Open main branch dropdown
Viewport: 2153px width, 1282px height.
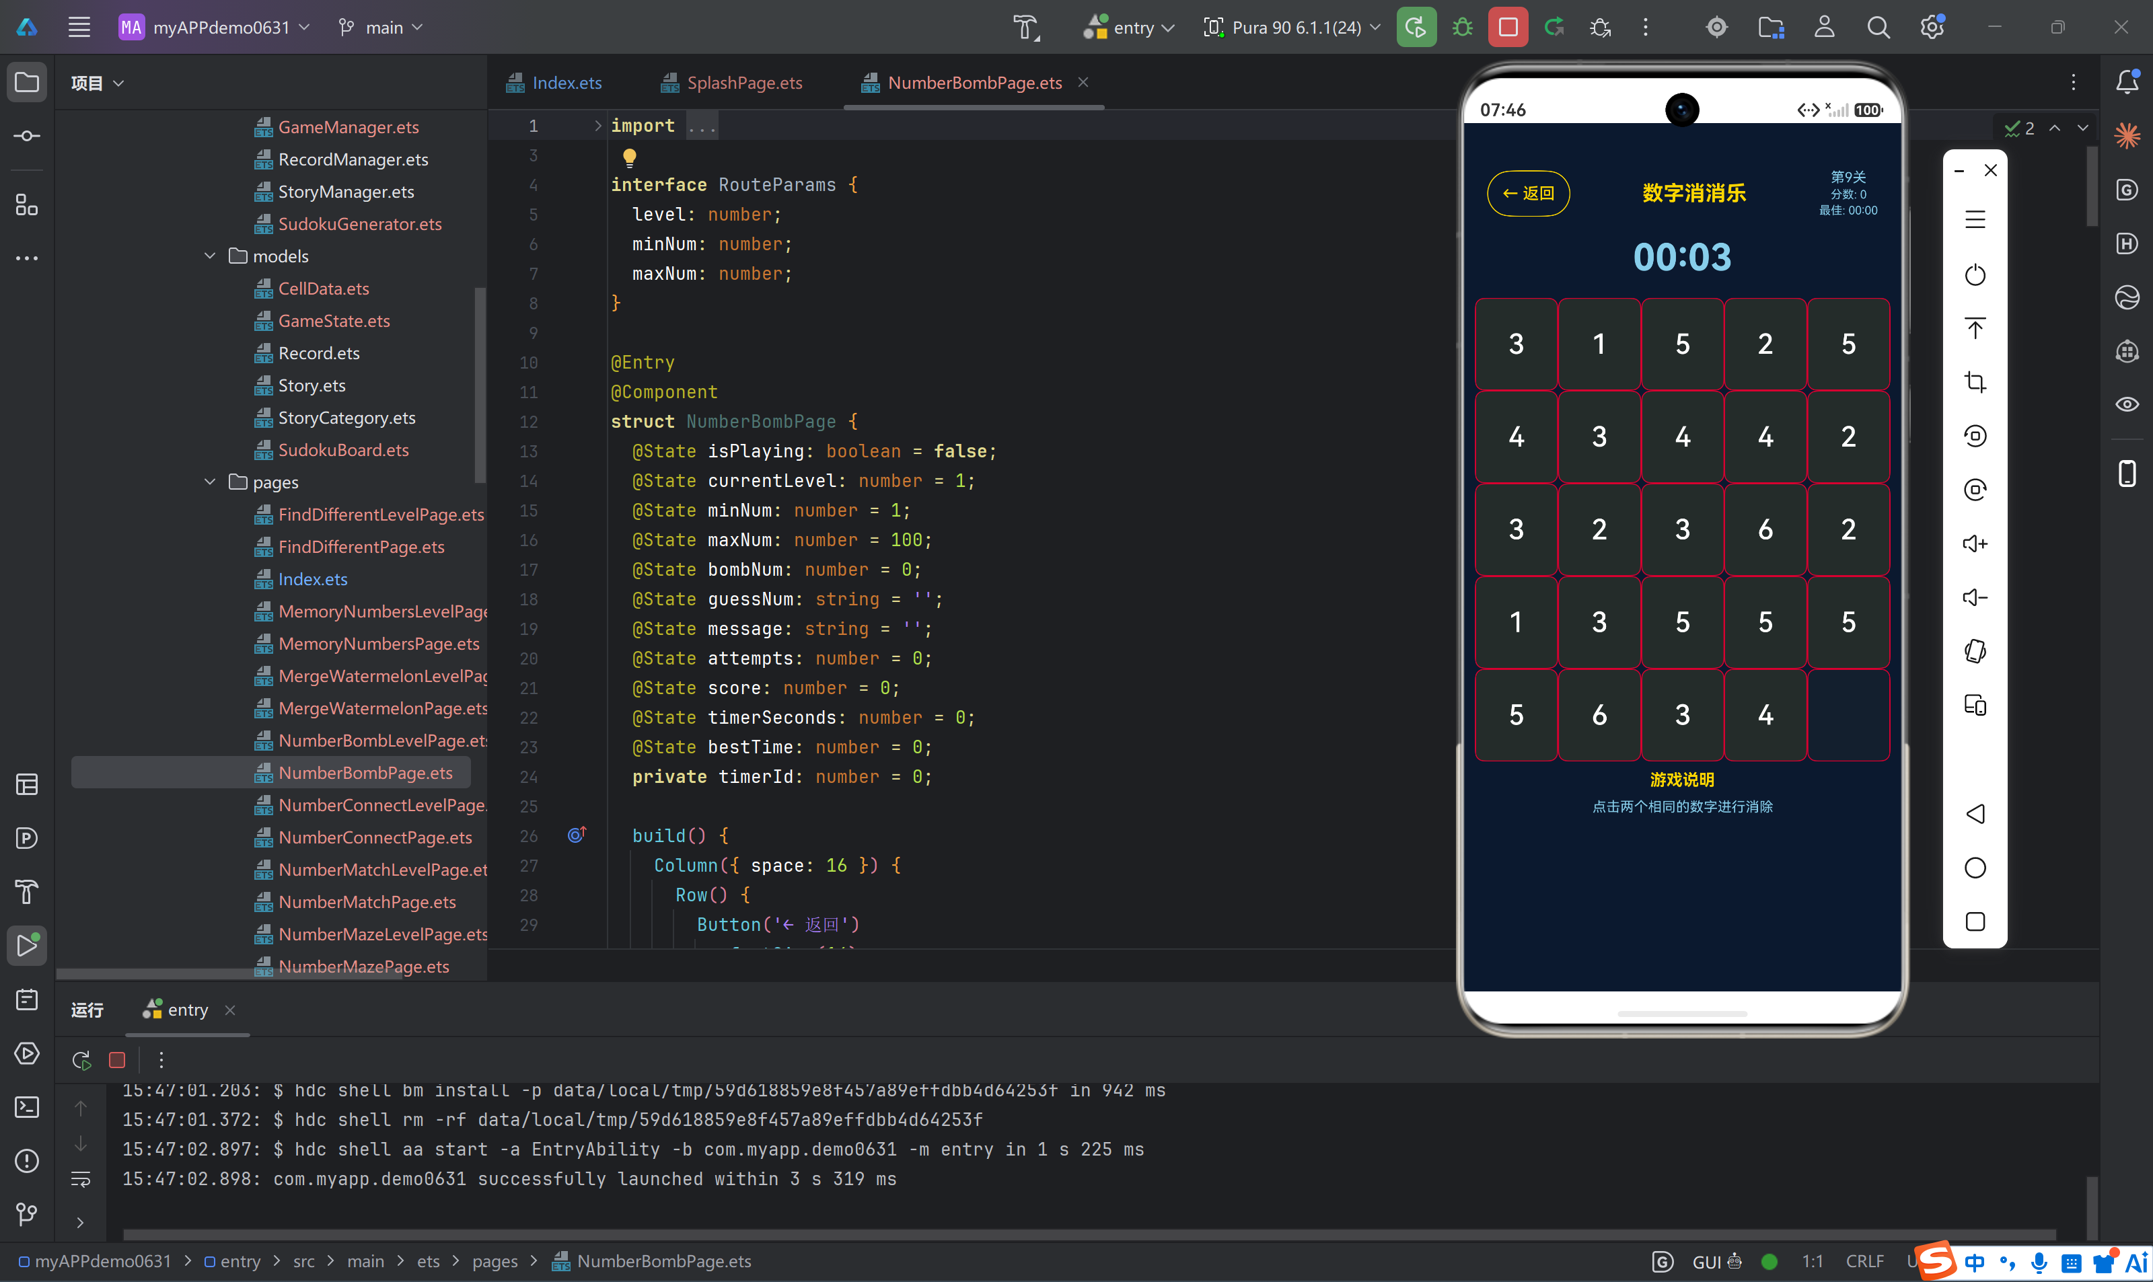click(x=380, y=28)
